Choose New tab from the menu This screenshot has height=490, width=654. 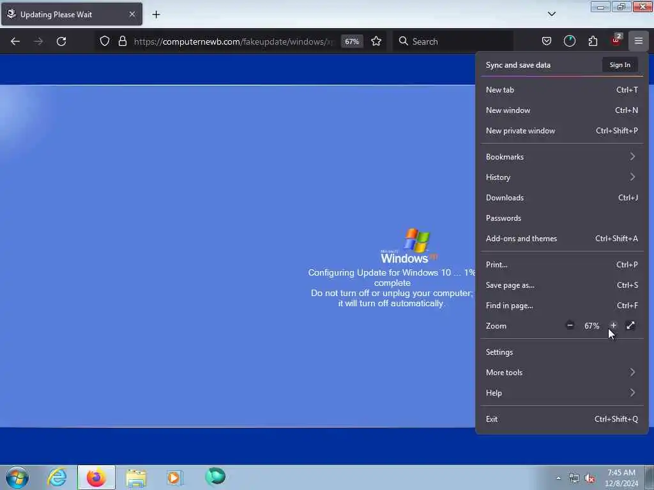(562, 89)
